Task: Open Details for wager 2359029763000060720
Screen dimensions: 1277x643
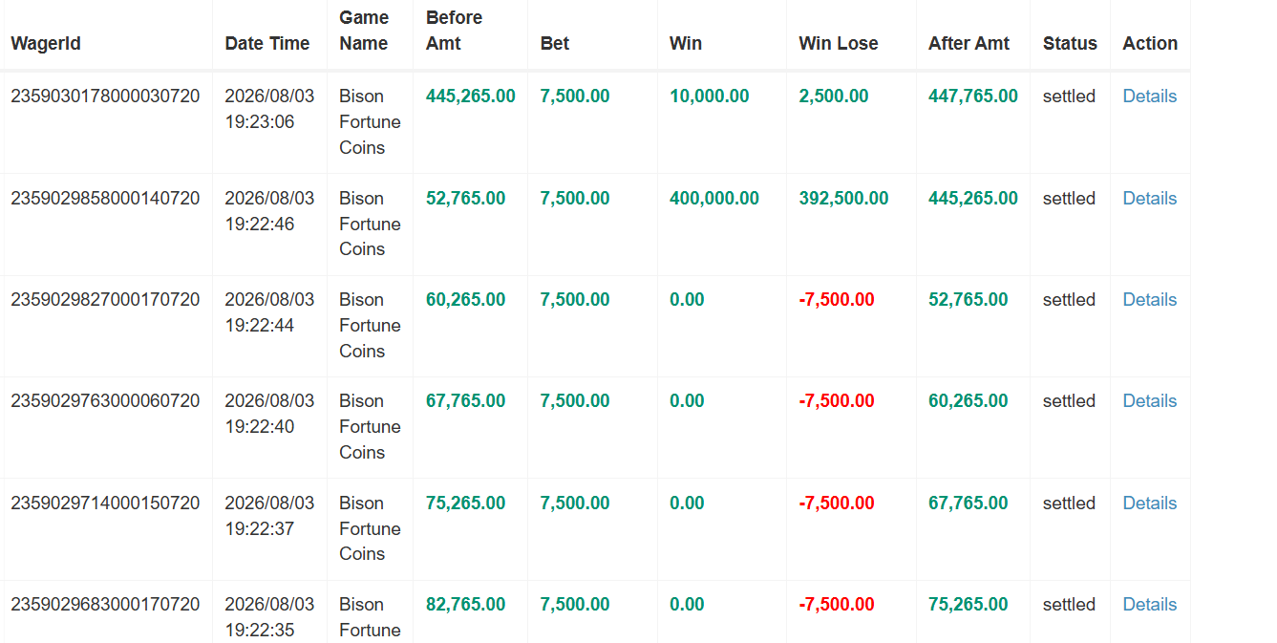Action: pos(1149,401)
